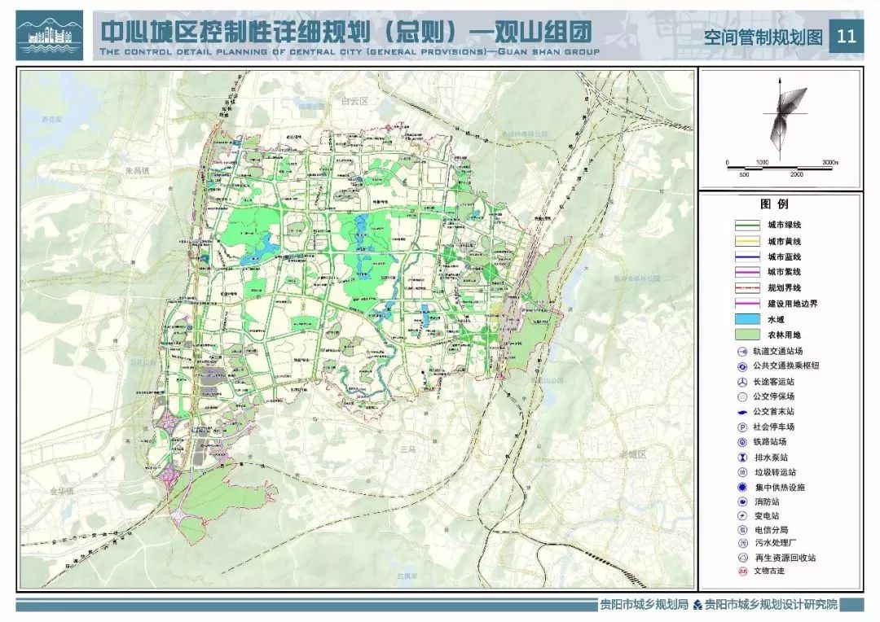The height and width of the screenshot is (622, 880).
Task: Click the 轨道交通站场 legend icon
Action: point(742,352)
